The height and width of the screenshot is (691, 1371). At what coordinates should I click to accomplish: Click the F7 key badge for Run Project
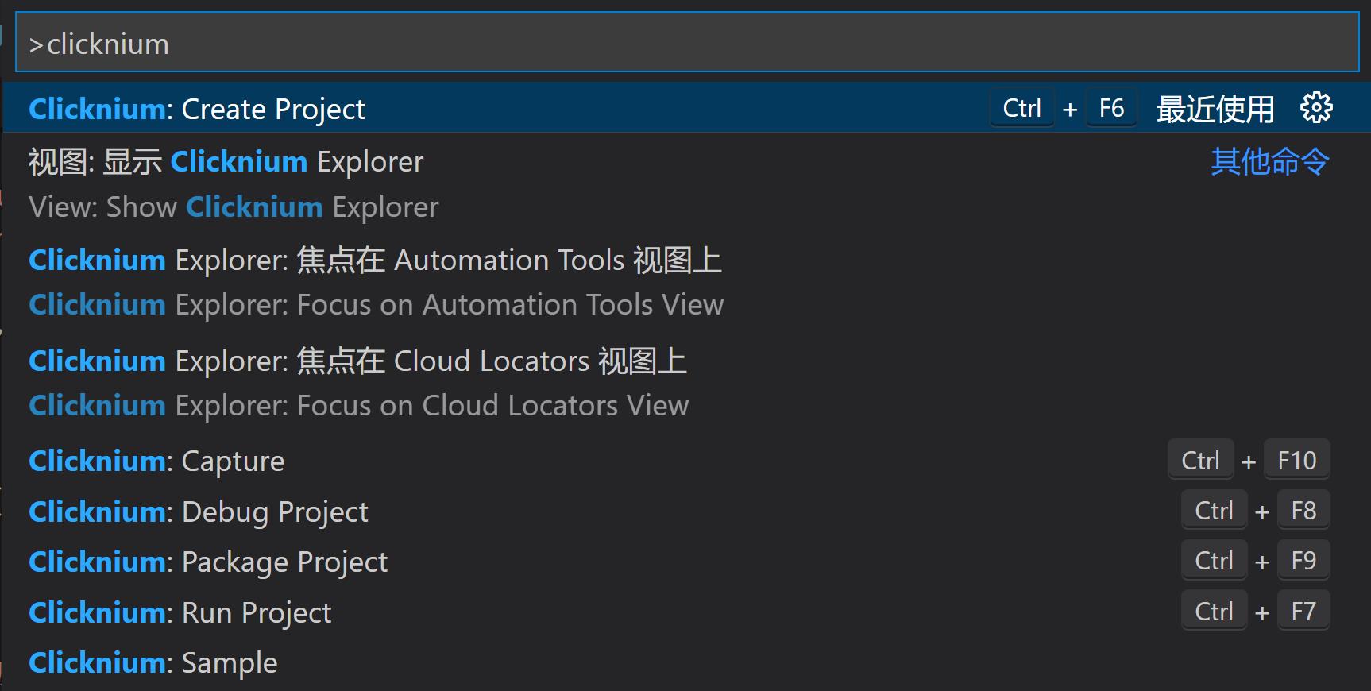[1303, 611]
